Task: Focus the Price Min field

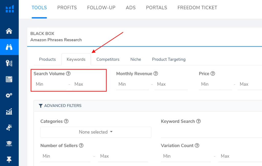Action: tap(215, 84)
